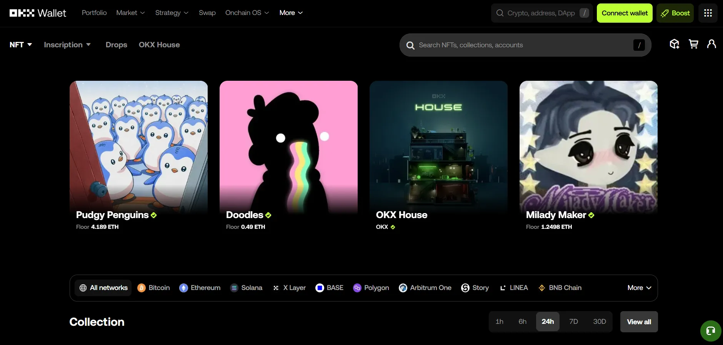Open the Pudgy Penguins collection card
The image size is (723, 345).
(x=138, y=154)
